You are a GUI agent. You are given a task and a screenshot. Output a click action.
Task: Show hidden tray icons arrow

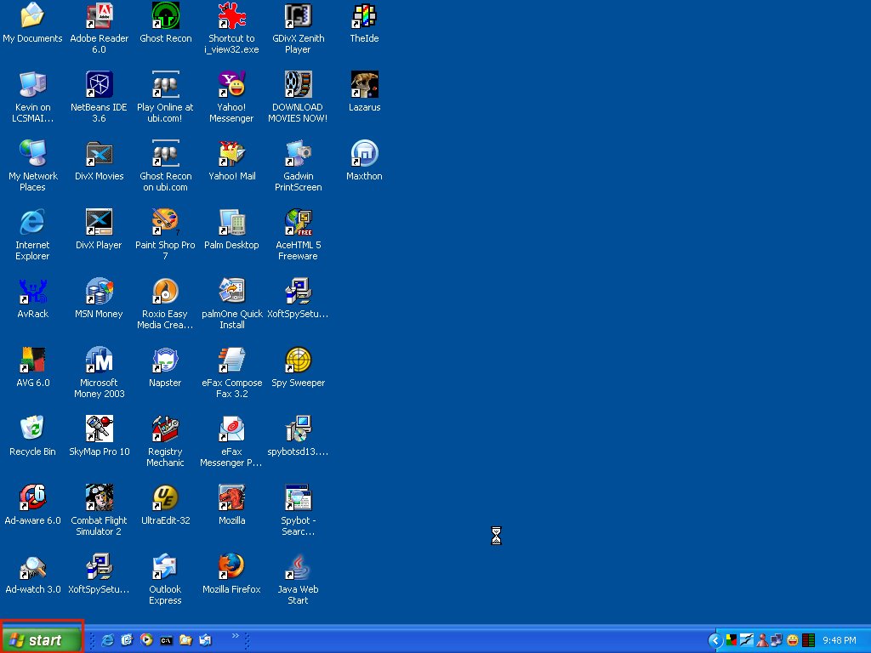click(x=715, y=641)
